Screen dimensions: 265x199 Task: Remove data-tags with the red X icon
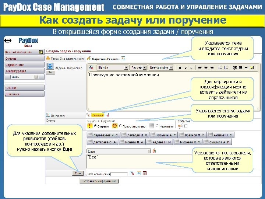pyautogui.click(x=107, y=115)
